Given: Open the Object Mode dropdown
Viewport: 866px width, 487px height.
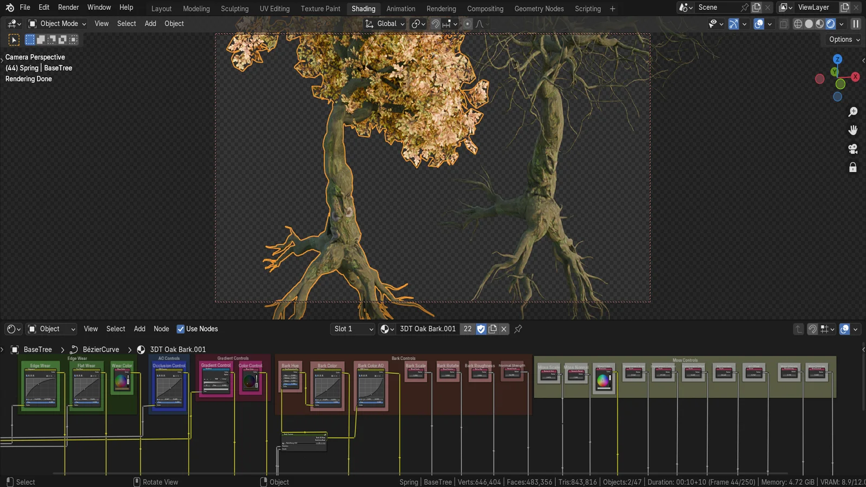Looking at the screenshot, I should coord(56,23).
